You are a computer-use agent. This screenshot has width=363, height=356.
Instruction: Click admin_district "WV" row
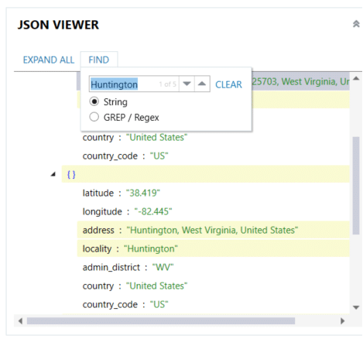pyautogui.click(x=213, y=267)
